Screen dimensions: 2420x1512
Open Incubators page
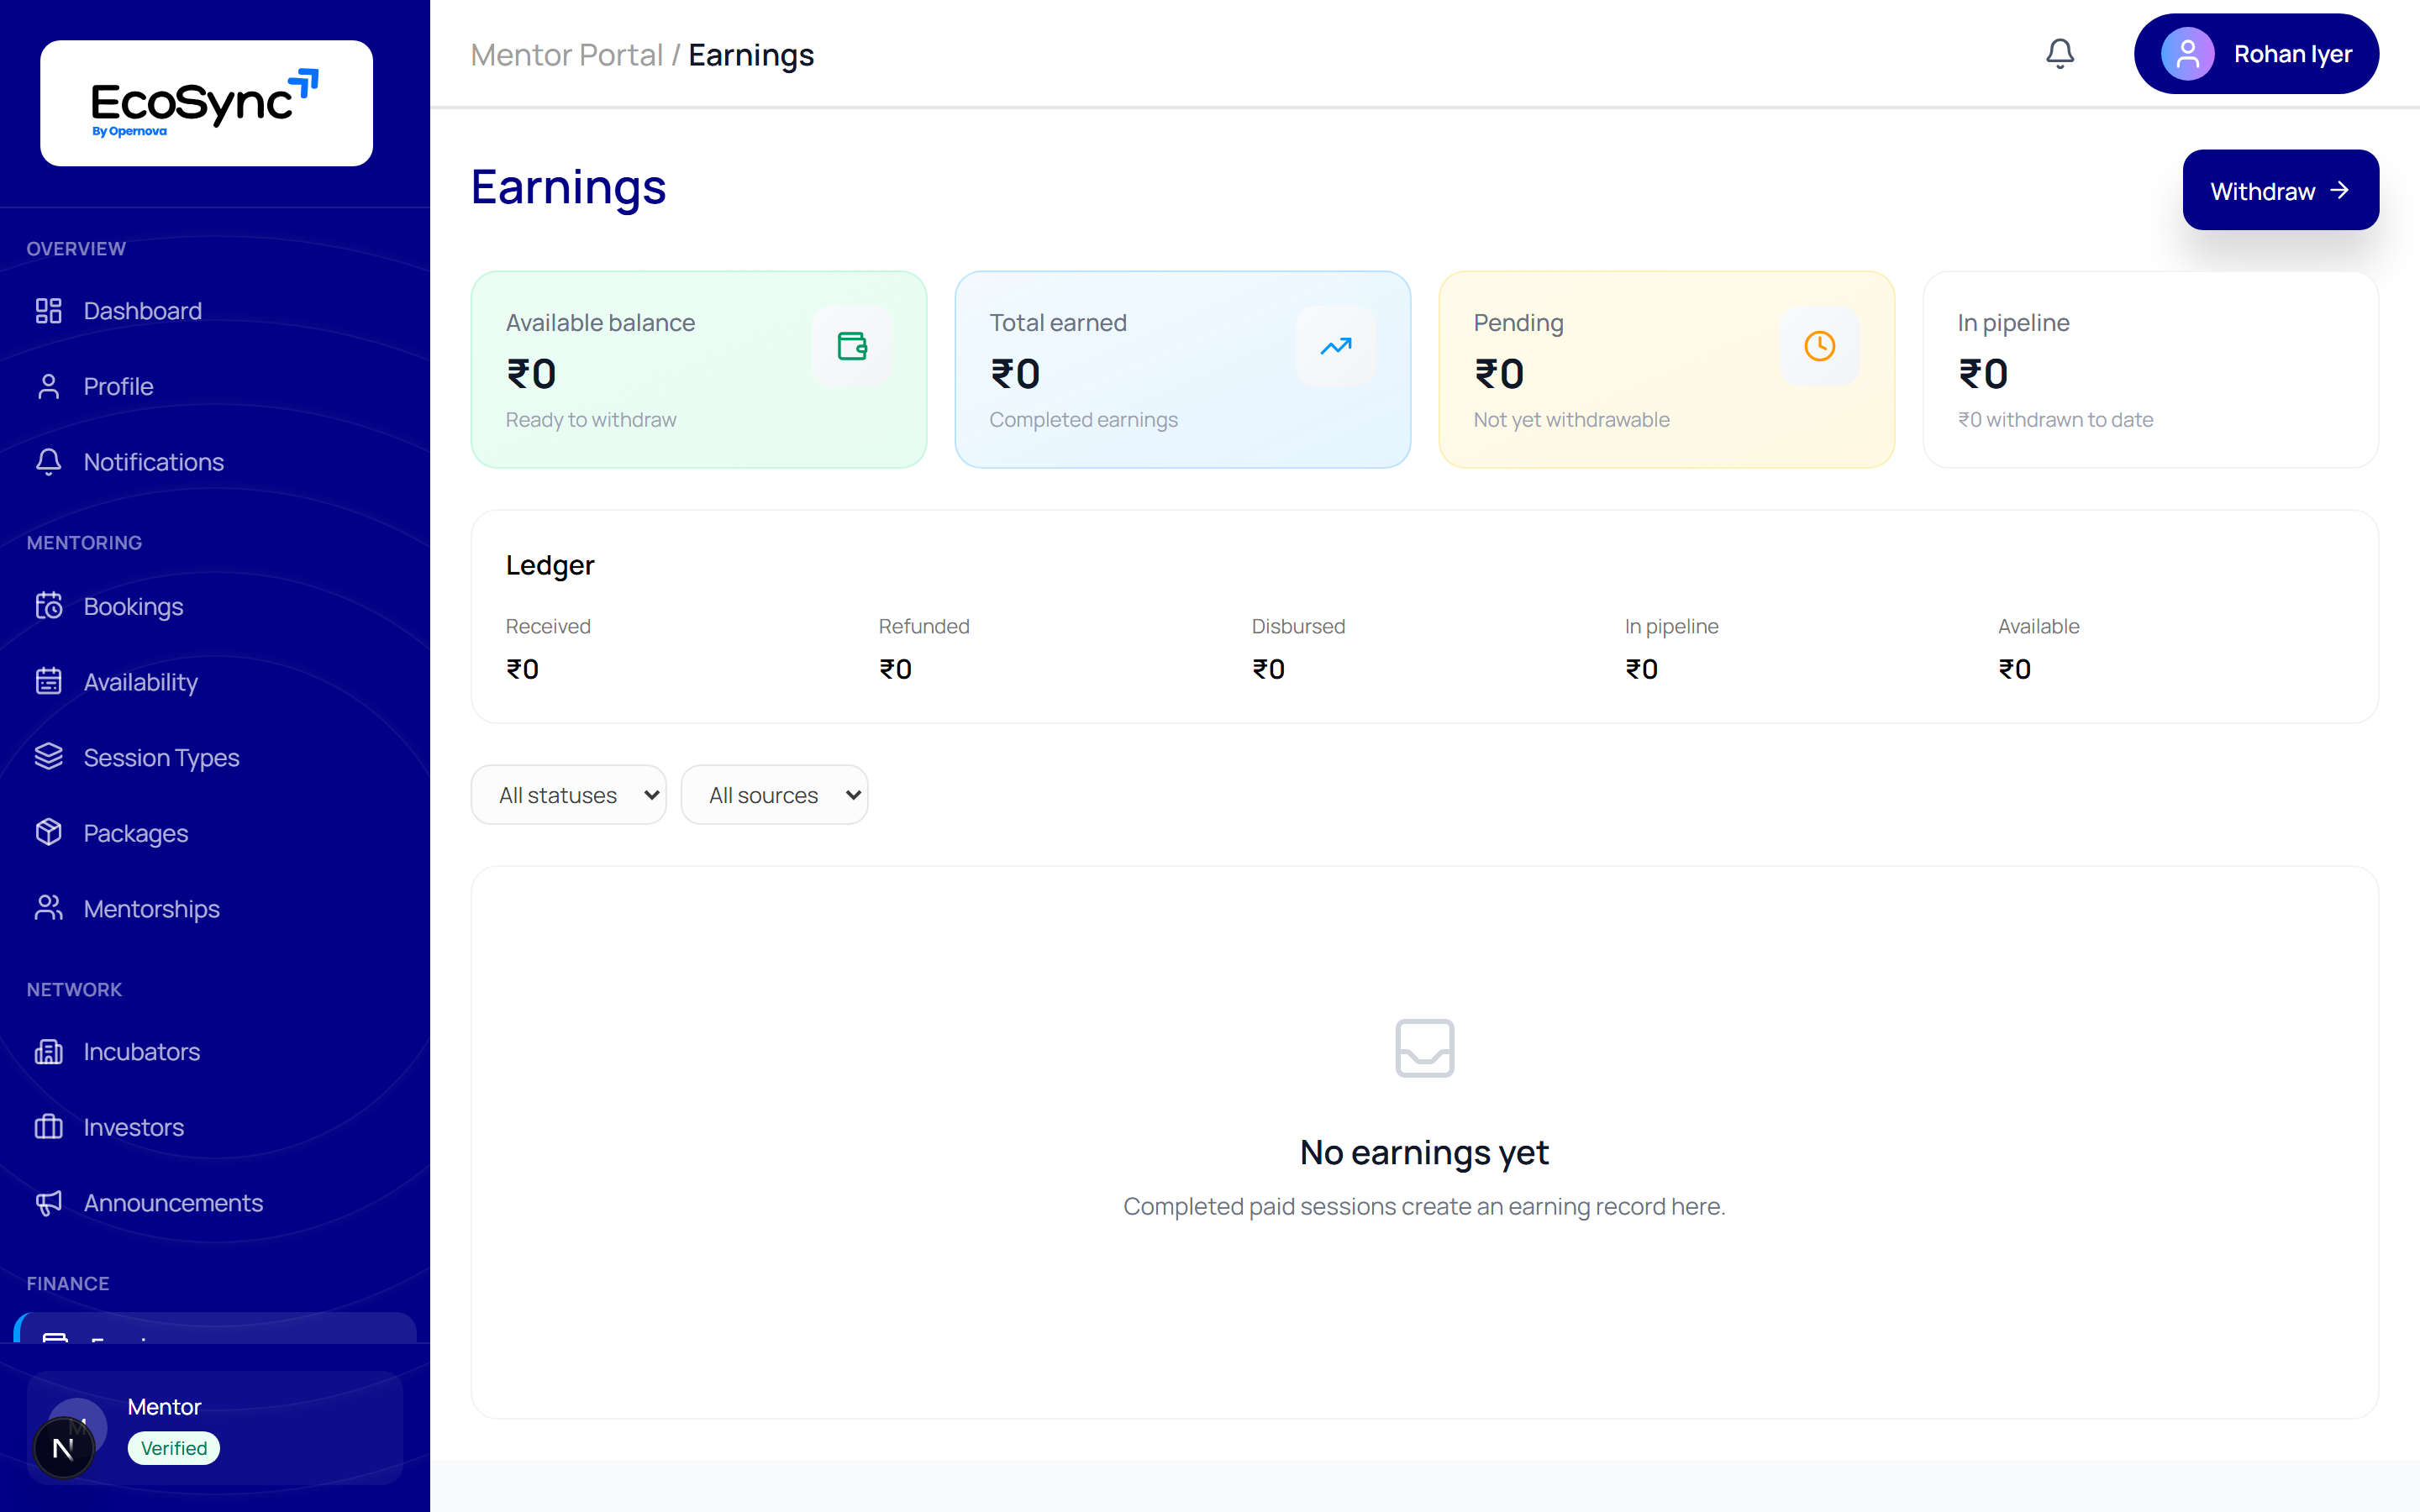pos(215,1052)
